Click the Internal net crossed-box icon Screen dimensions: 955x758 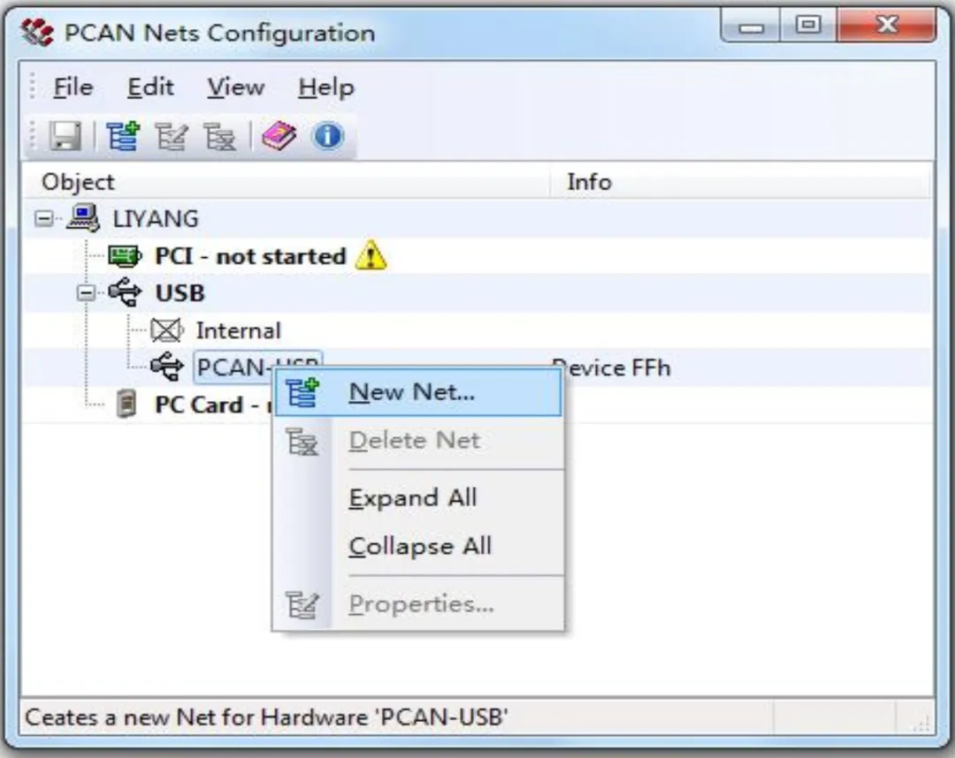167,330
